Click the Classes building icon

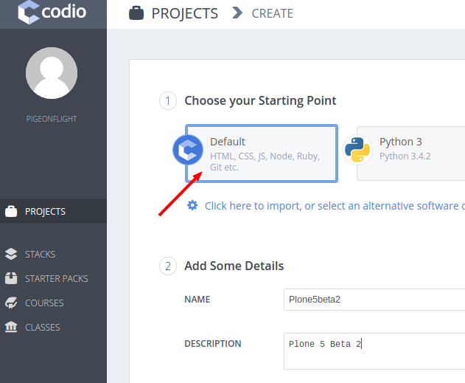[x=11, y=328]
